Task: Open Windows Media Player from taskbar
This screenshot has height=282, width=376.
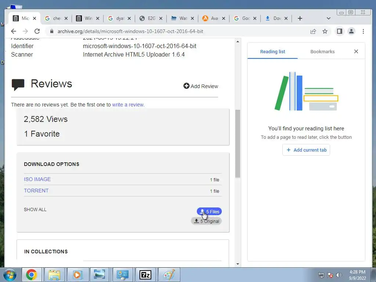Action: tap(77, 275)
